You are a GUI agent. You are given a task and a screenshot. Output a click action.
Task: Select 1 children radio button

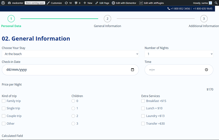pos(73,108)
